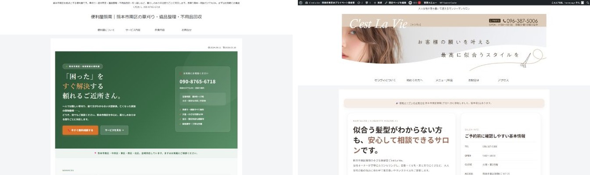
Task: Click the サービスを見る button
Action: click(114, 130)
